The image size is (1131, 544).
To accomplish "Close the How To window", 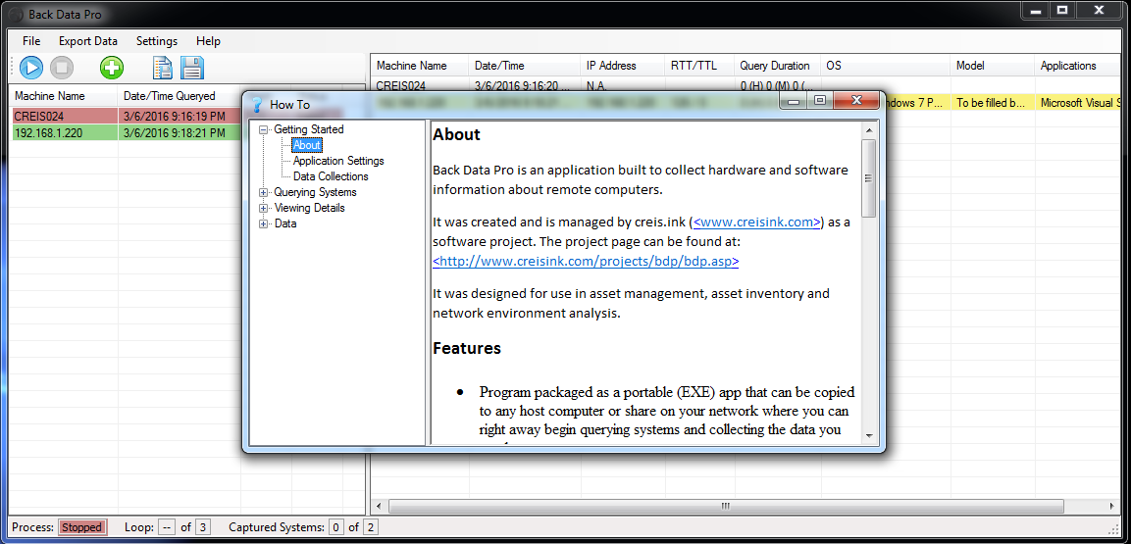I will pyautogui.click(x=856, y=101).
